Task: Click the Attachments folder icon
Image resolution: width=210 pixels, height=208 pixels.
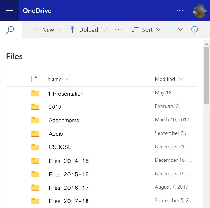Action: point(35,120)
